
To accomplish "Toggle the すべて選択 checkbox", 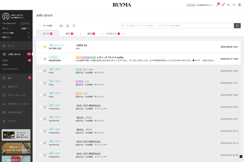I will pyautogui.click(x=40, y=26).
